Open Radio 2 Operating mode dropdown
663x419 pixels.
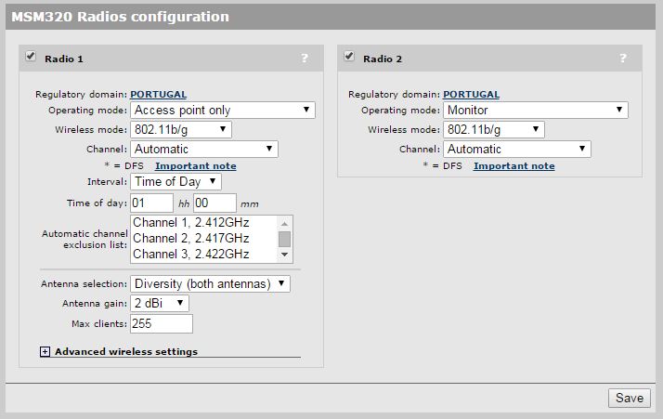coord(536,110)
